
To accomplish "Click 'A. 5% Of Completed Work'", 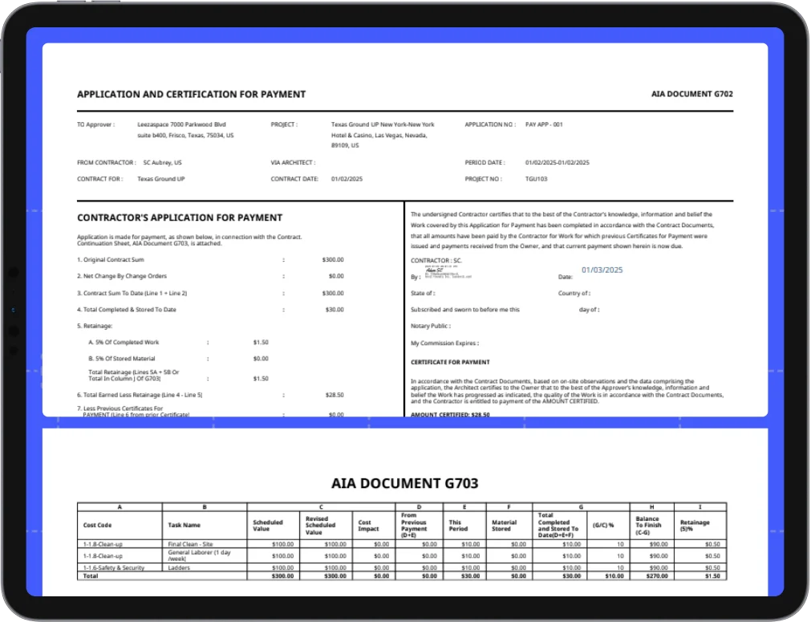I will click(x=124, y=343).
